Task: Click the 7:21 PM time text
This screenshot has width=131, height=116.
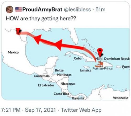Action: click(x=11, y=110)
